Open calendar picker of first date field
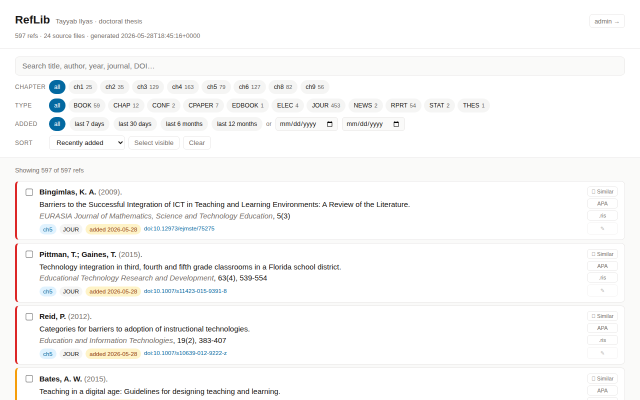Image resolution: width=640 pixels, height=400 pixels. 329,124
